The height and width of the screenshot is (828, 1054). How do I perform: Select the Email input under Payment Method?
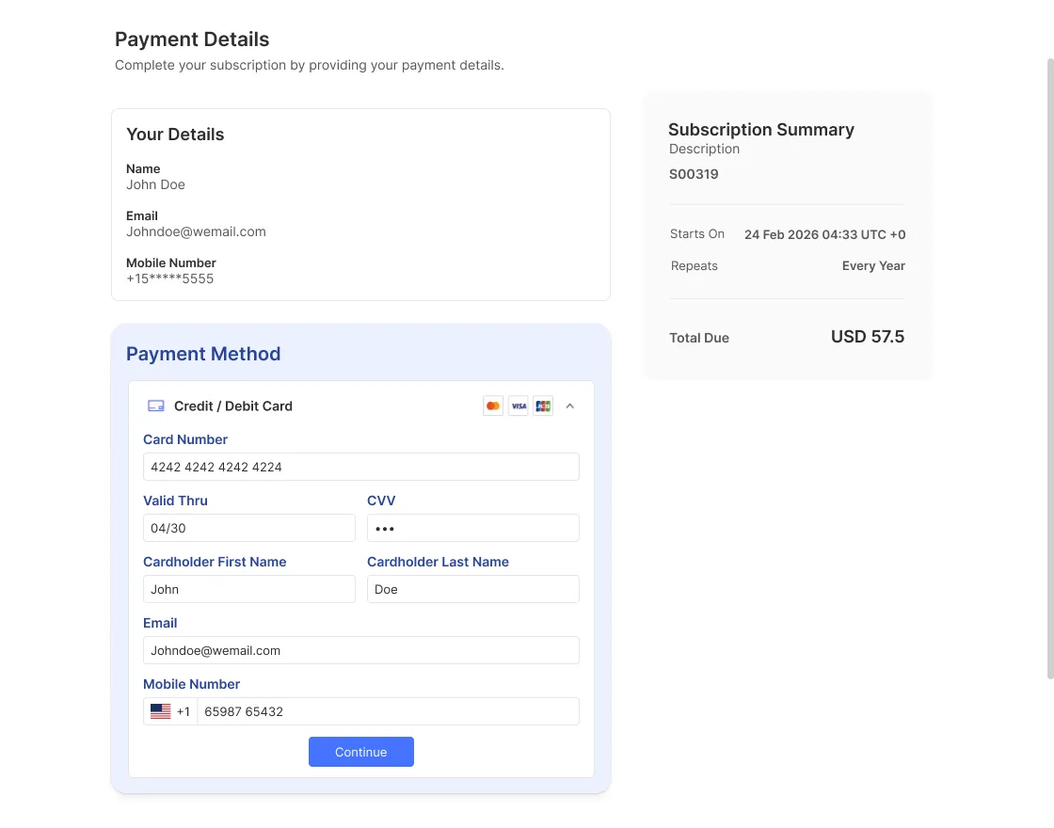click(360, 650)
